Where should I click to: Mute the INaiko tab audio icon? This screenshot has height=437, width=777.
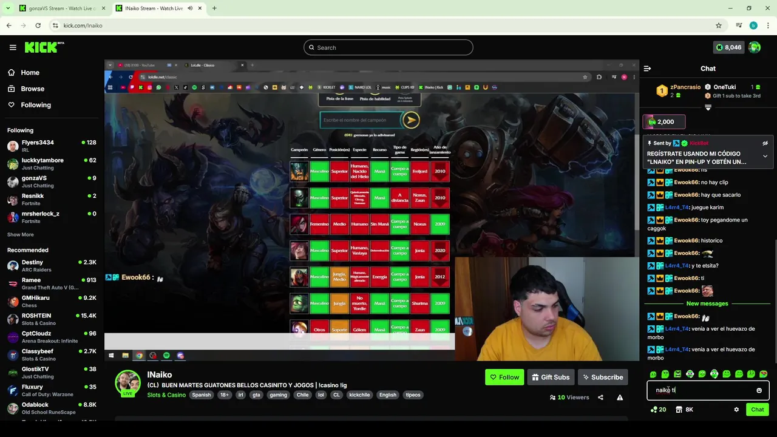(x=191, y=8)
